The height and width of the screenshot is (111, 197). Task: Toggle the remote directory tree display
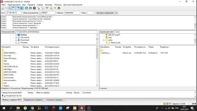point(18,8)
